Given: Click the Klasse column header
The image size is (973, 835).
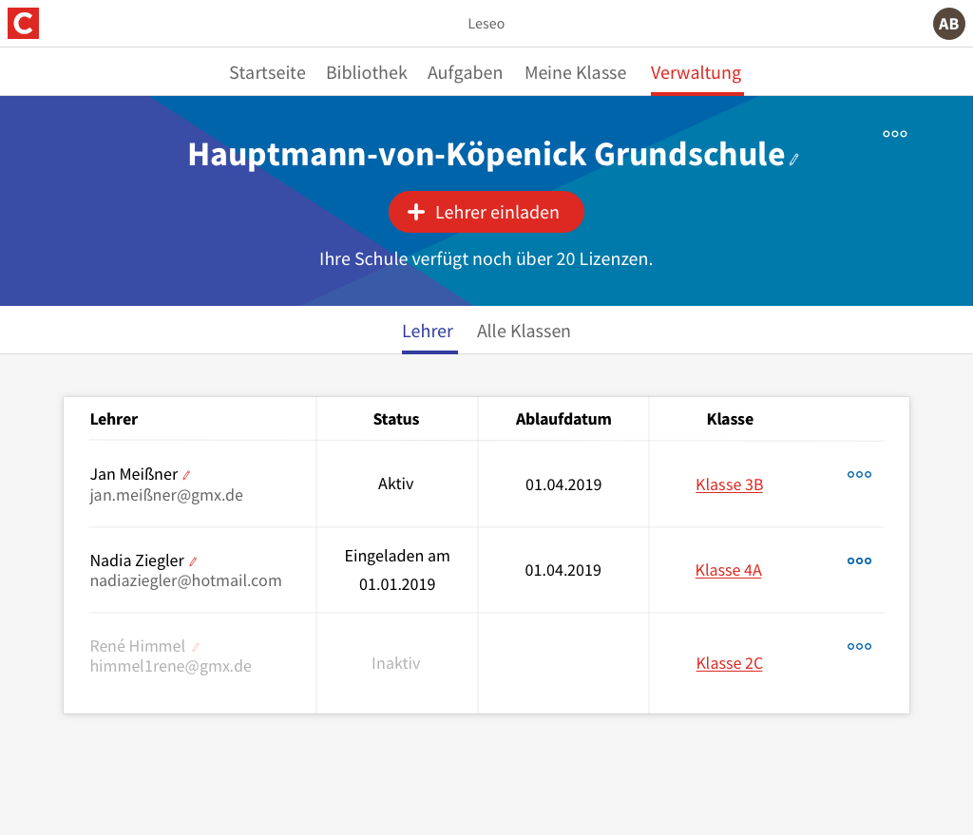Looking at the screenshot, I should [x=730, y=419].
